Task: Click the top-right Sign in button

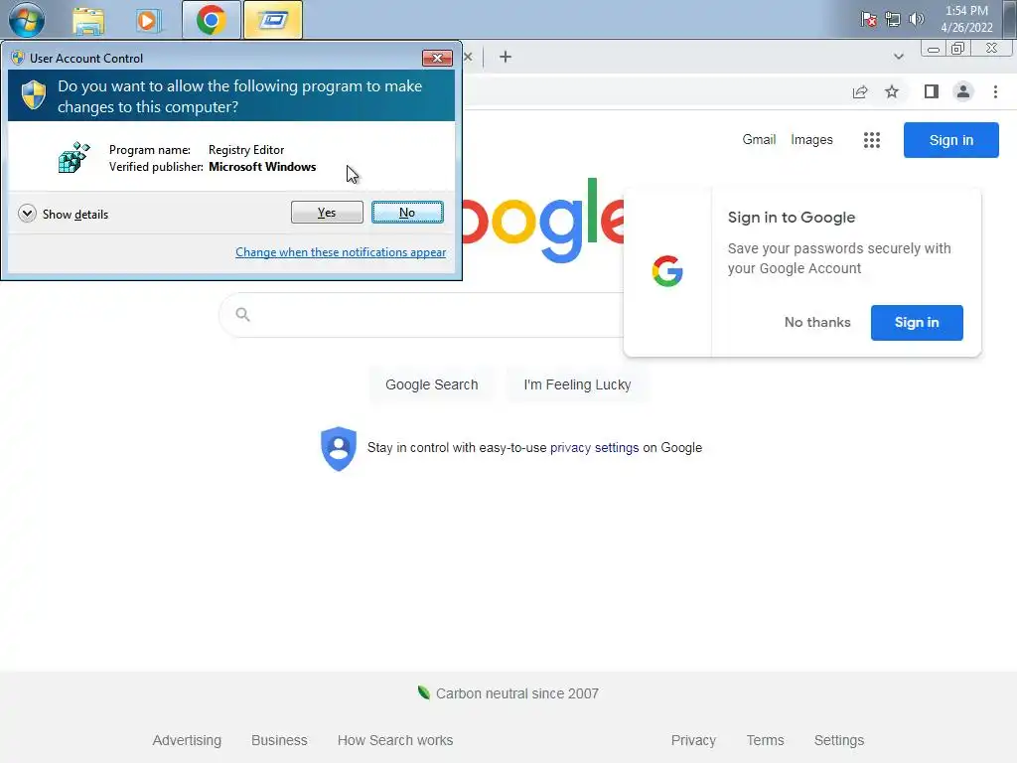Action: point(950,140)
